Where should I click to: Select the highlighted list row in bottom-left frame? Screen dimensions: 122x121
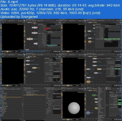point(11,97)
